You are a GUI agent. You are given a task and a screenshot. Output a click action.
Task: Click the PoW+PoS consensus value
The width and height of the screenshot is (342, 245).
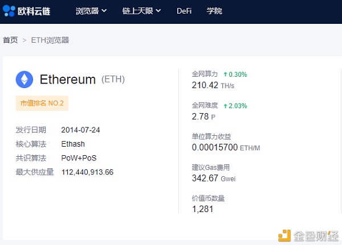[79, 158]
